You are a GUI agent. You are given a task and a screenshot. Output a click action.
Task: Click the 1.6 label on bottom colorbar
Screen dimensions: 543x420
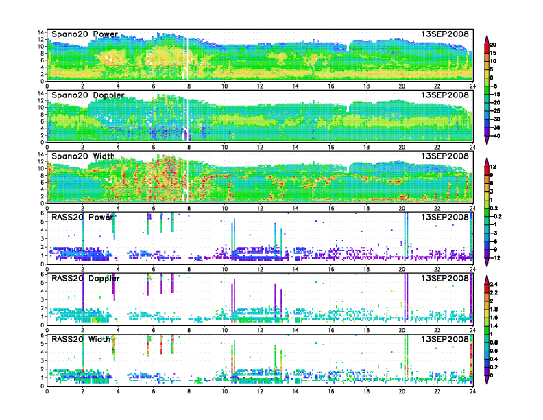tap(494, 318)
